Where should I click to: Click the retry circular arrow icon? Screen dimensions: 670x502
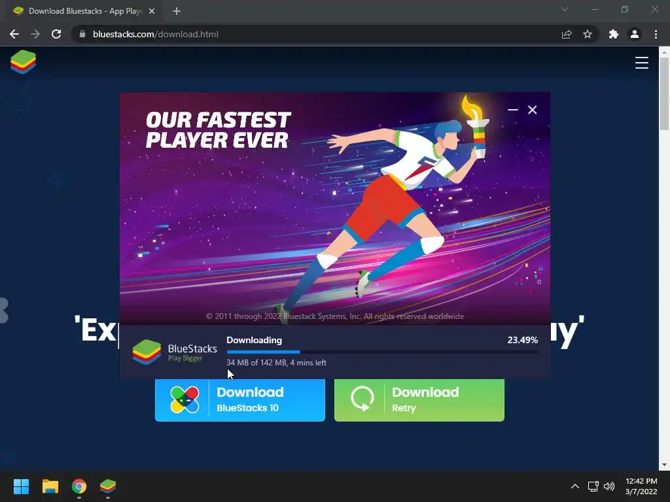(362, 399)
